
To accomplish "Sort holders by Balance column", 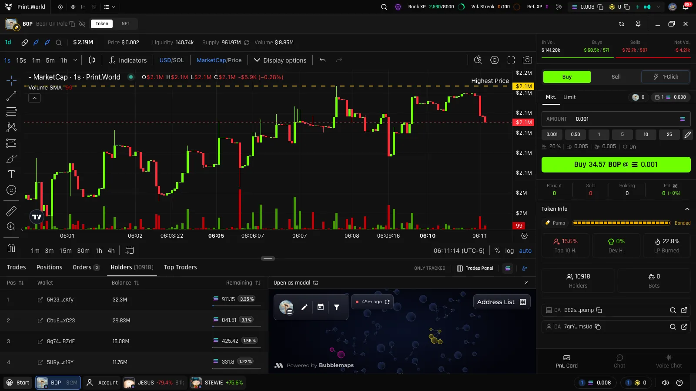I will pyautogui.click(x=125, y=283).
